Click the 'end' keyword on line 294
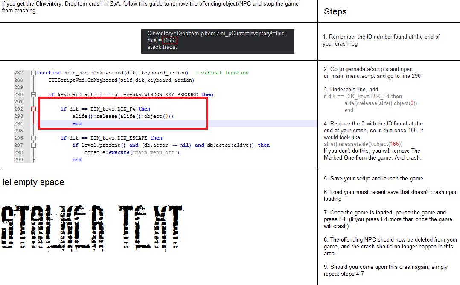Screen dimensions: 460x285 [77, 123]
